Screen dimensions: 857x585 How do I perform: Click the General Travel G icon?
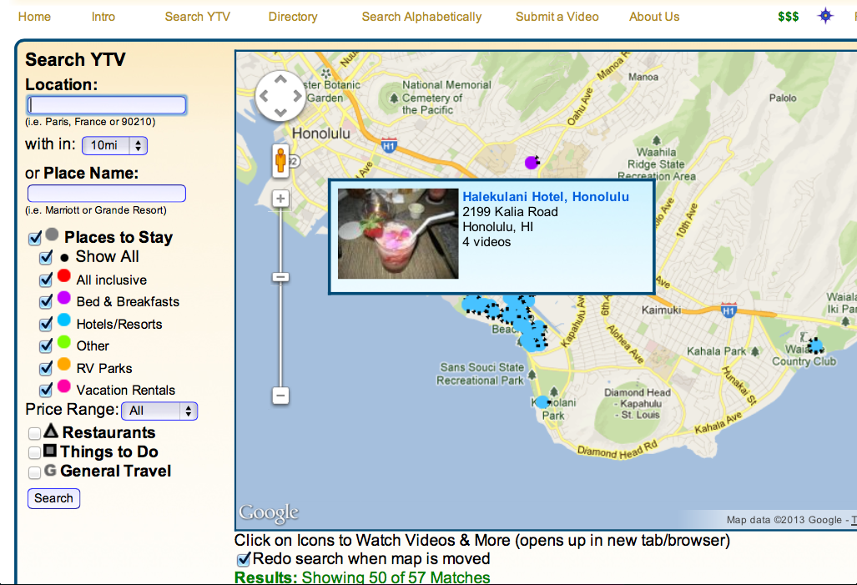tap(50, 470)
